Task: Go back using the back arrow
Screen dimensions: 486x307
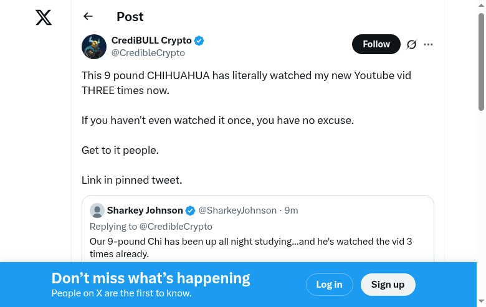Action: coord(88,17)
